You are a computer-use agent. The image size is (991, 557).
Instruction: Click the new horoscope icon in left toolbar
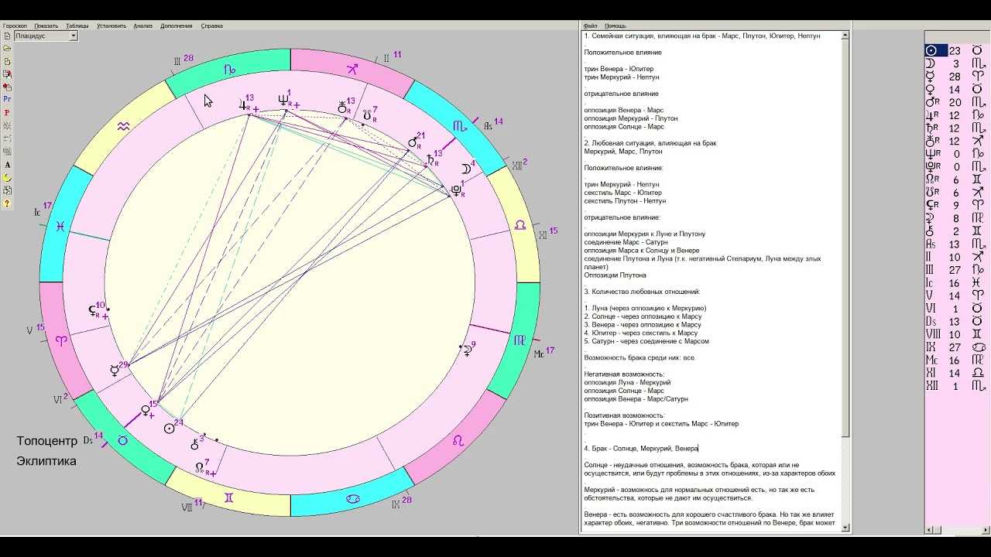point(7,36)
